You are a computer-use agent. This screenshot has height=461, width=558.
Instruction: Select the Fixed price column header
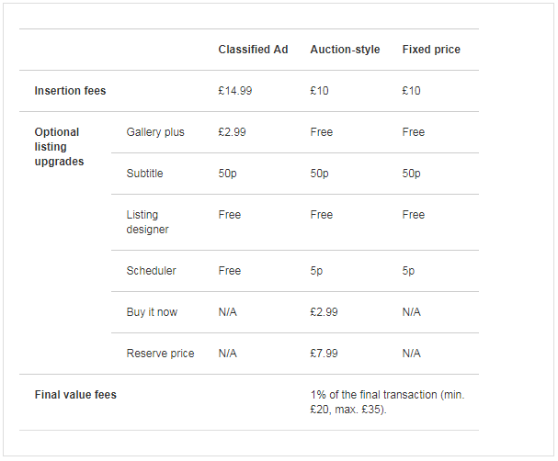[x=431, y=50]
